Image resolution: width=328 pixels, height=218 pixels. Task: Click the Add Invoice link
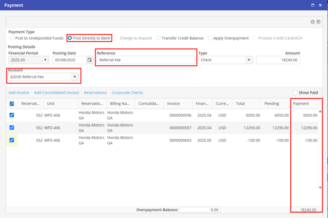tap(19, 93)
